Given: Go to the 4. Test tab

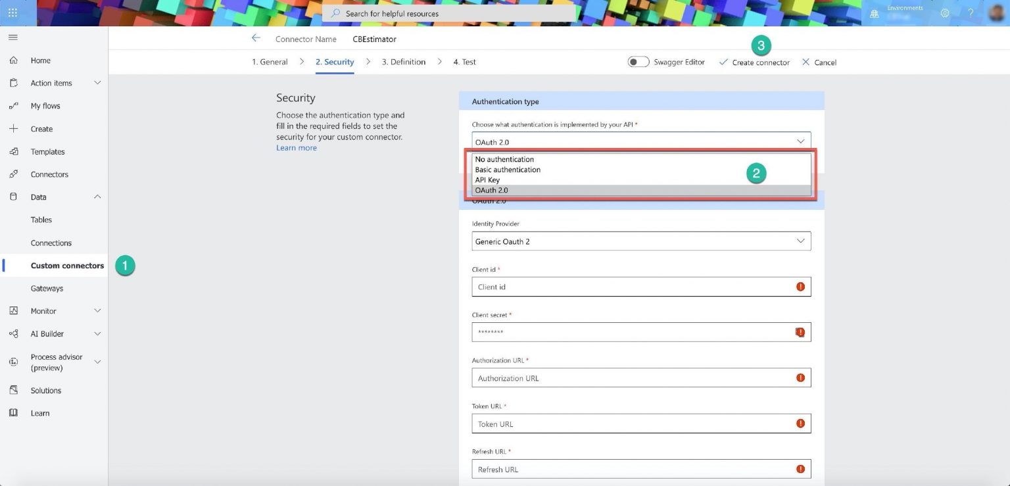Looking at the screenshot, I should click(464, 62).
